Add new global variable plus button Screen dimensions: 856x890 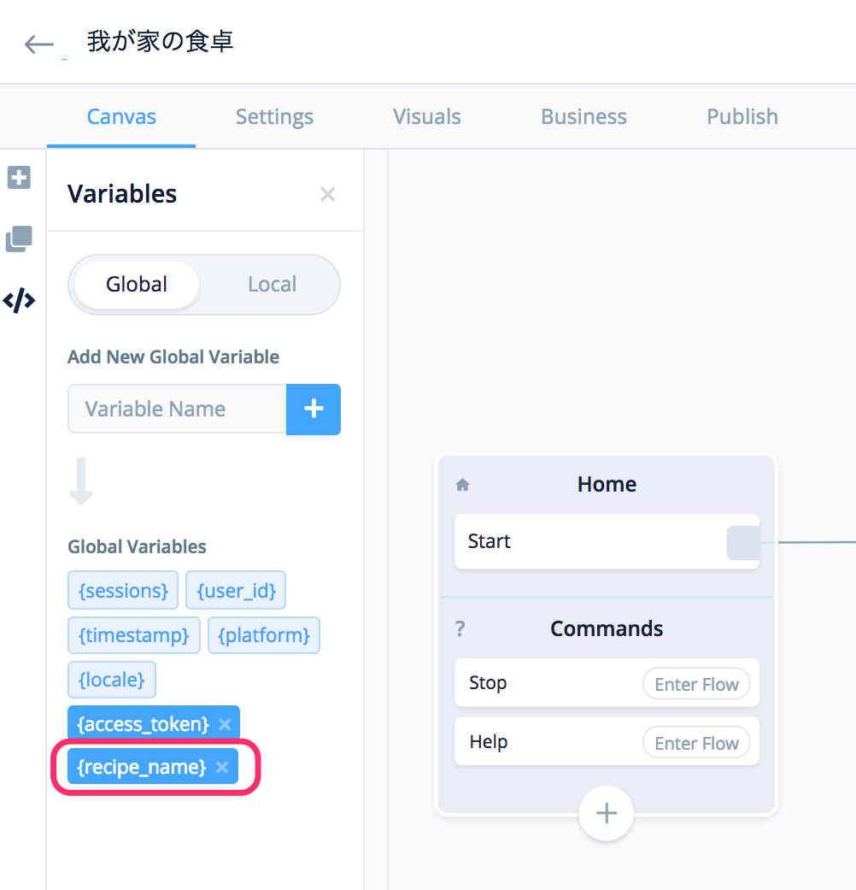[x=314, y=409]
